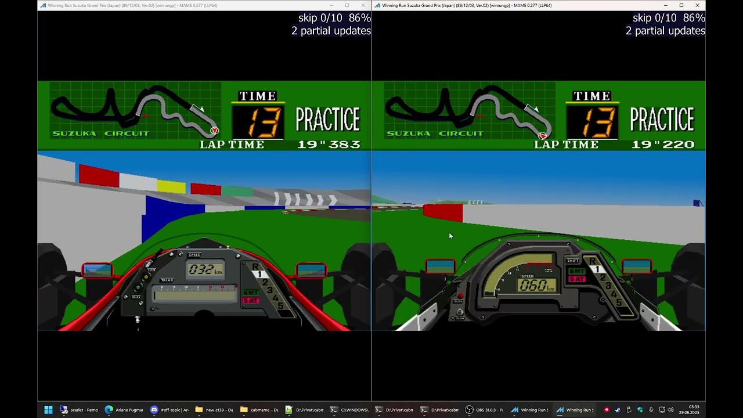
Task: Click the PRACTICE label in right game
Action: pos(662,119)
